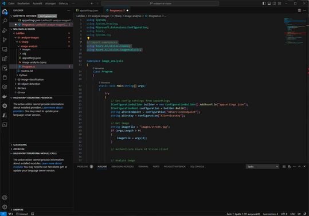Go back with the navigation arrow

[92, 3]
